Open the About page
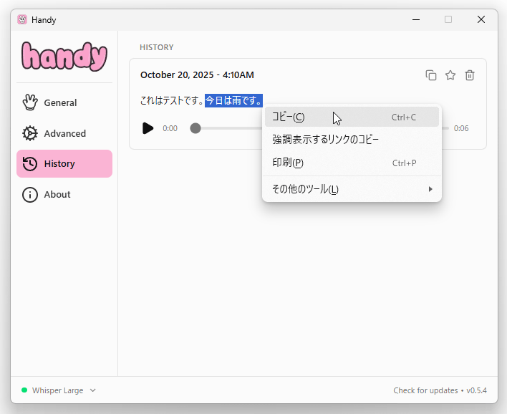507x414 pixels. pyautogui.click(x=57, y=194)
